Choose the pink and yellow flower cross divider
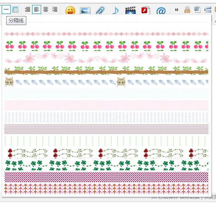 (106, 189)
